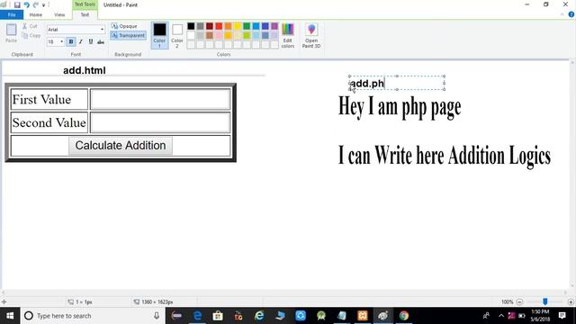Open Microsoft Store from taskbar

(x=218, y=316)
